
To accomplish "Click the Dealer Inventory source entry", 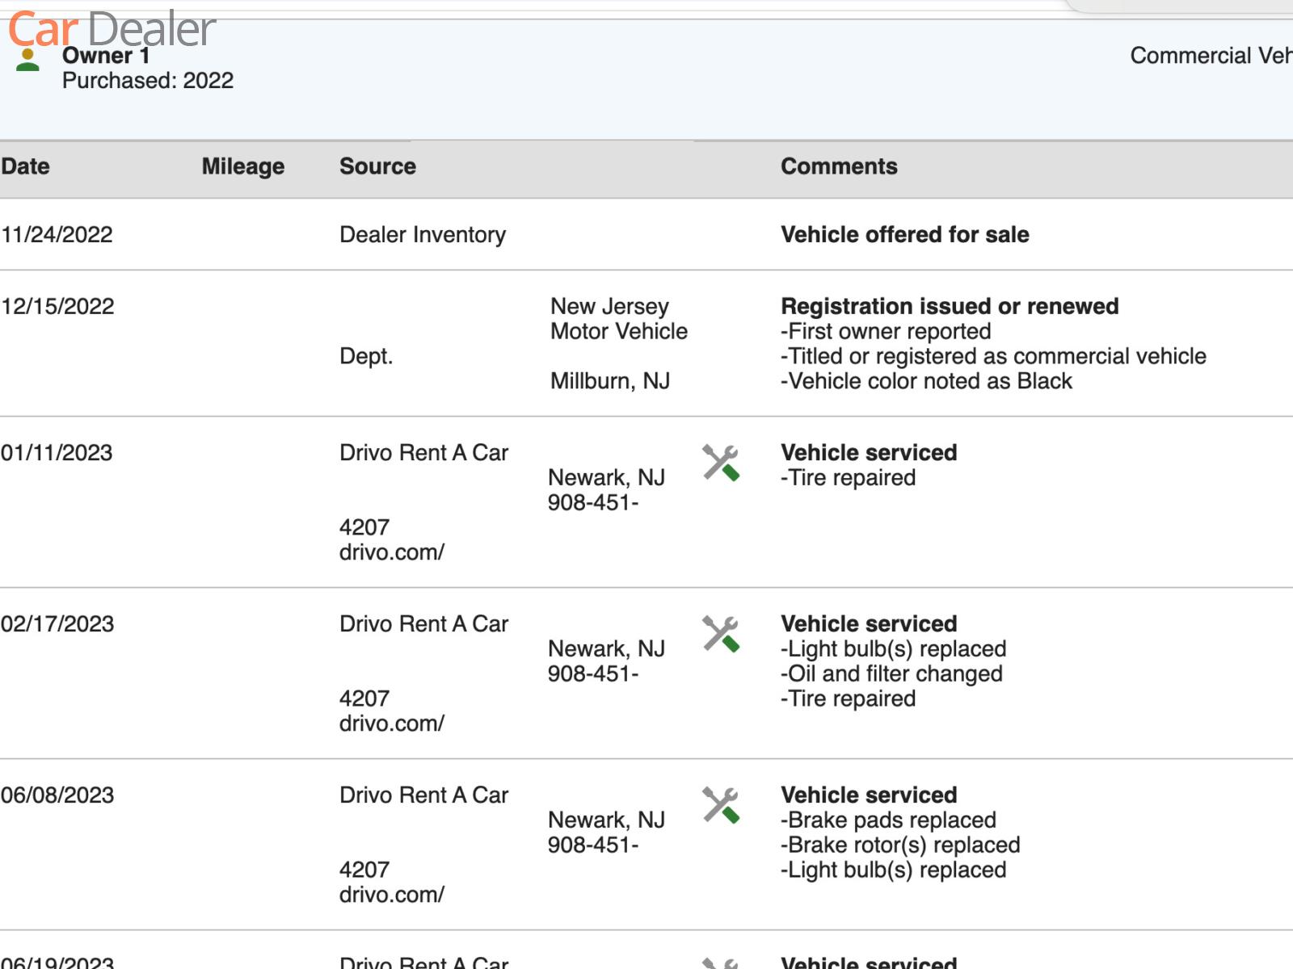I will pyautogui.click(x=423, y=235).
